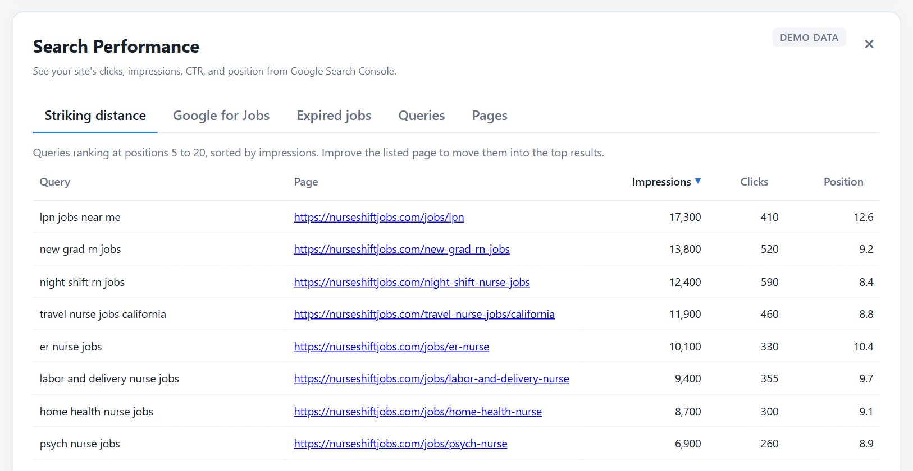Open the labor-and-delivery-nurse page link
Screen dimensions: 913x471
pos(432,378)
